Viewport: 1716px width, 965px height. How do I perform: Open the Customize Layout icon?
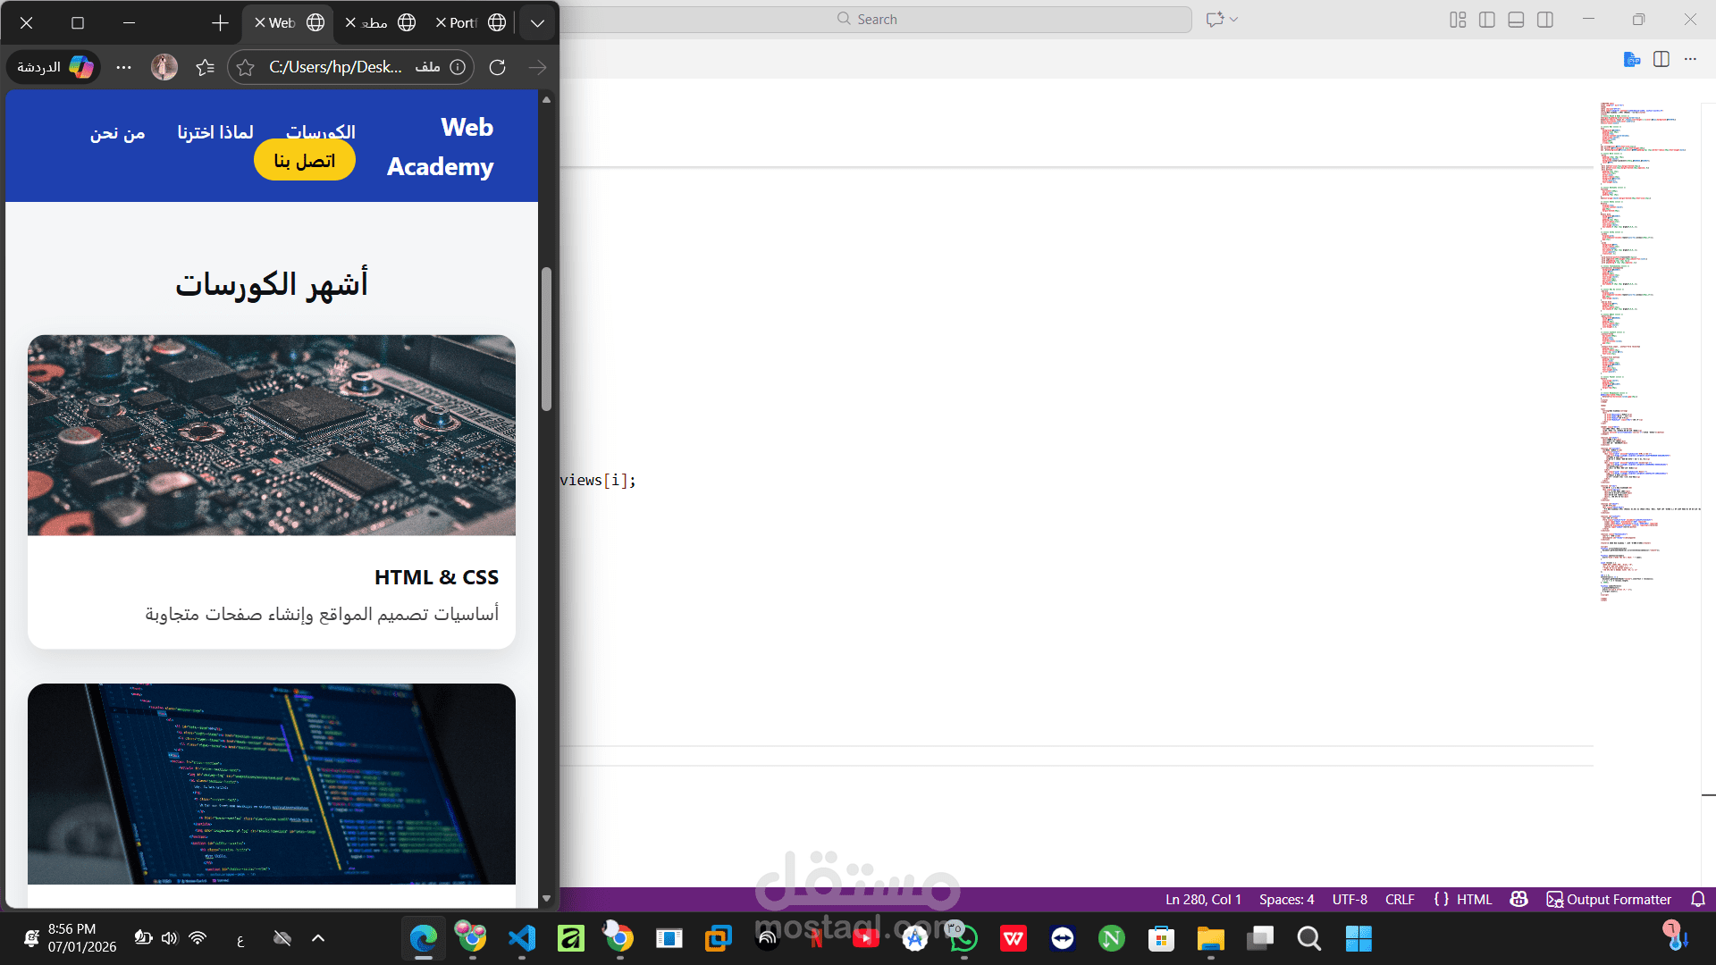[1458, 20]
